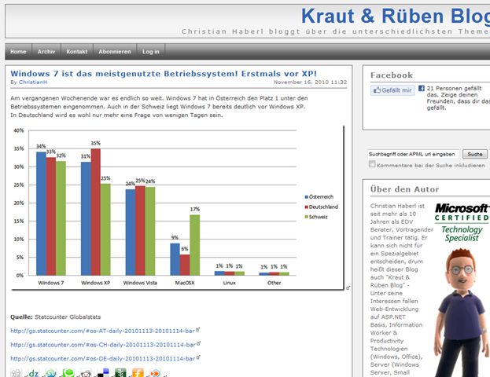Share post on Delicious icon
Screen dimensions: 490x377
coord(103,373)
